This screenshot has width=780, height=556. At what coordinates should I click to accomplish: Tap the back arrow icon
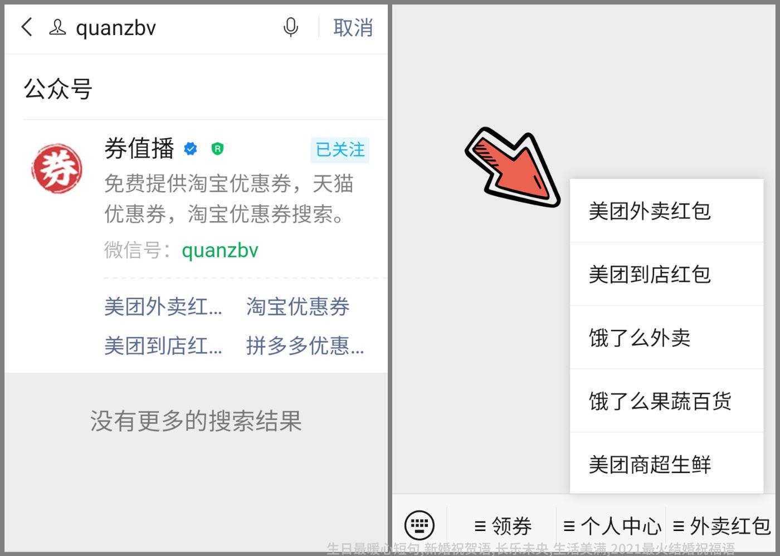click(27, 27)
